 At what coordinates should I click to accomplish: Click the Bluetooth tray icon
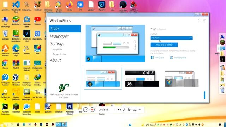[187, 125]
